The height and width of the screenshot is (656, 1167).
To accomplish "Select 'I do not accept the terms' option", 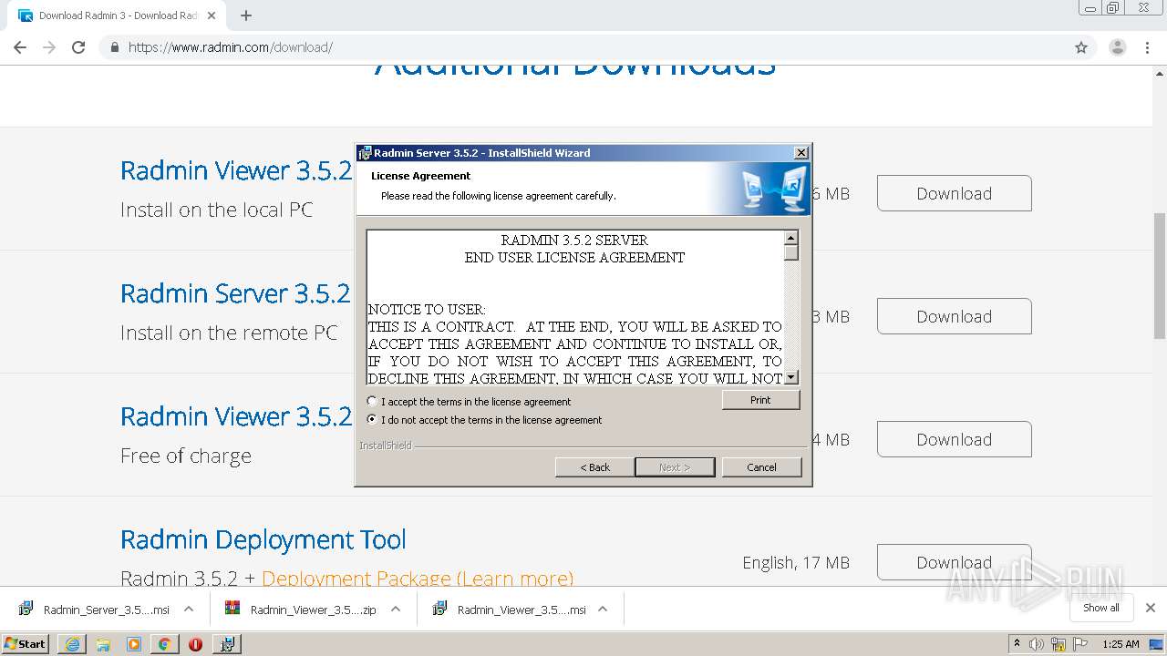I will pyautogui.click(x=371, y=420).
